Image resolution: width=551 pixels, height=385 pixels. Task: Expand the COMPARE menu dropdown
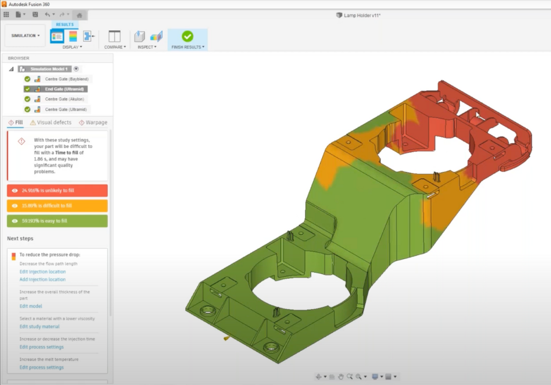click(x=115, y=47)
